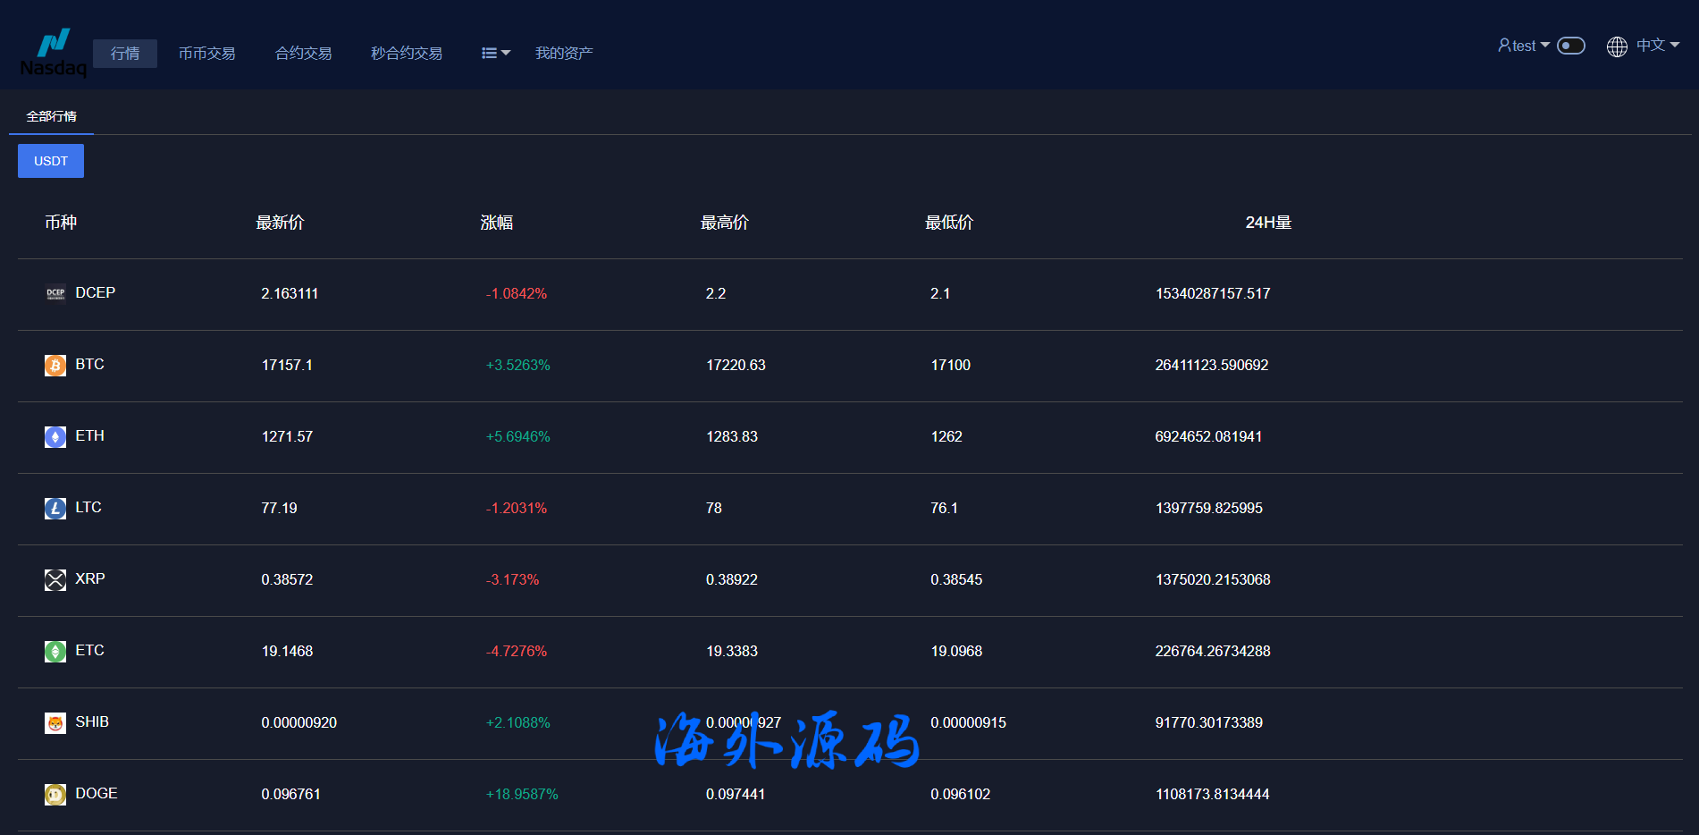Click the Litecoin coin icon

click(x=55, y=508)
